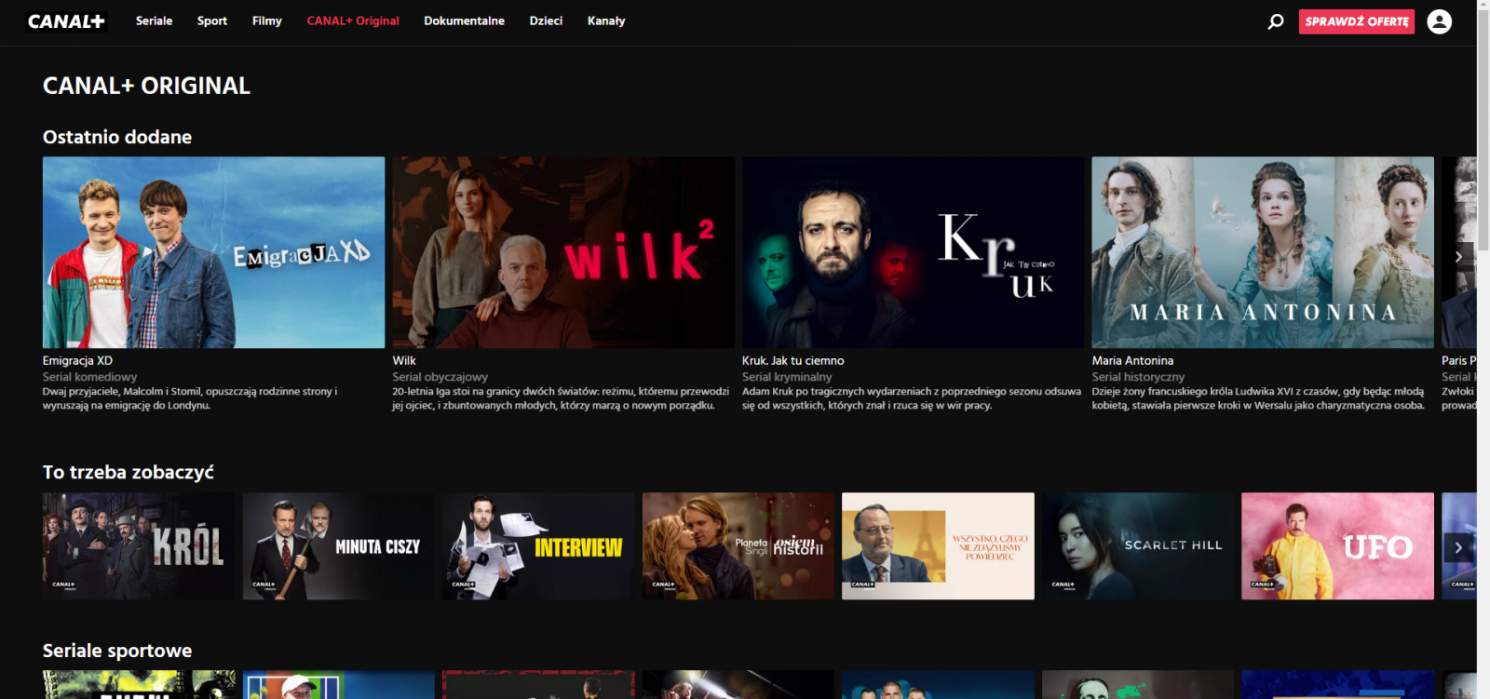Open the Dzieci menu item
Image resolution: width=1490 pixels, height=699 pixels.
pos(546,20)
